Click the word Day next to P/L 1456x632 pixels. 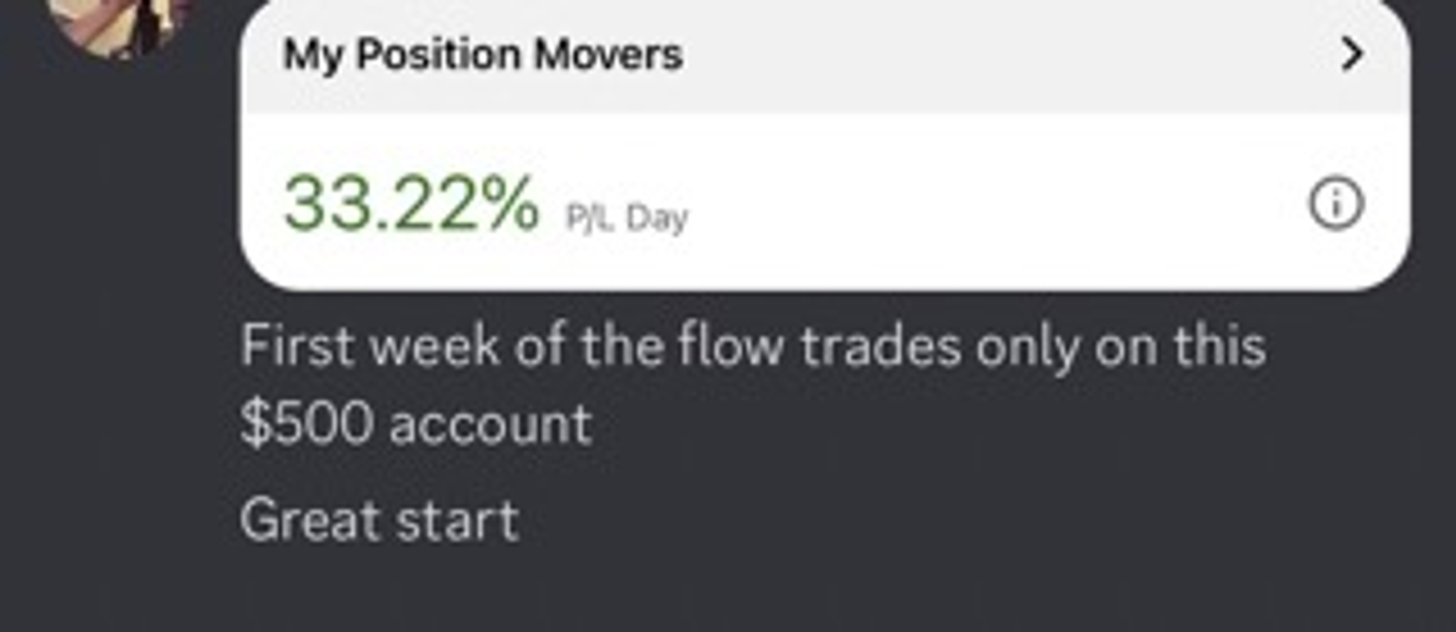click(x=657, y=219)
